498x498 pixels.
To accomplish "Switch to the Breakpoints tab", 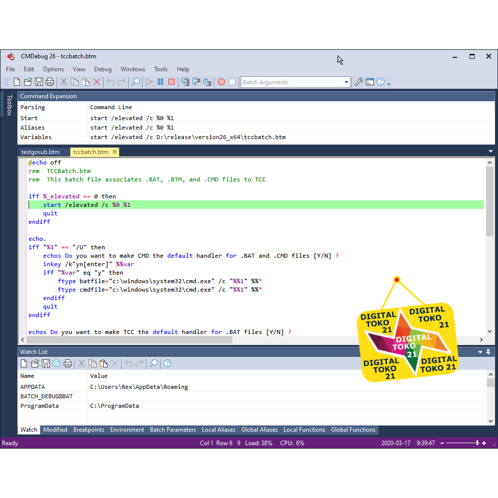I will click(x=89, y=430).
